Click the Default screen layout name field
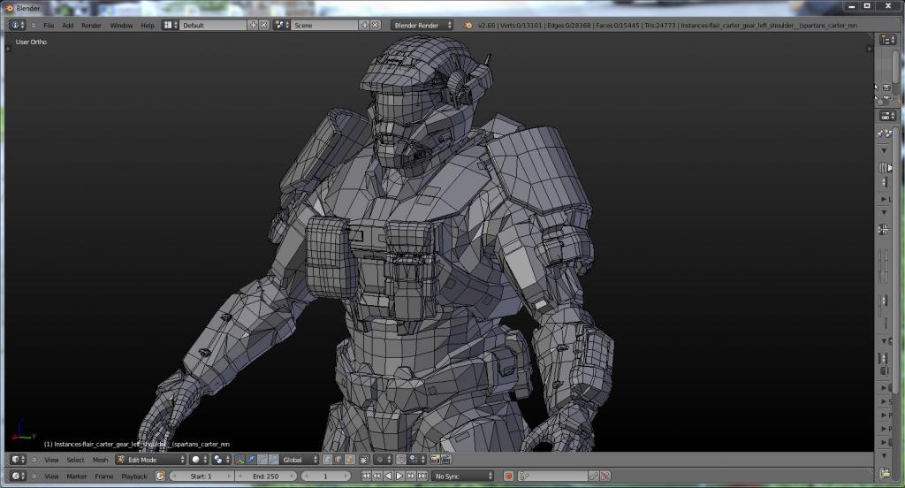This screenshot has height=488, width=905. [213, 25]
